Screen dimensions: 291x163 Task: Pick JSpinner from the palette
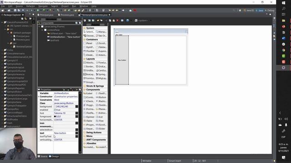point(89,117)
